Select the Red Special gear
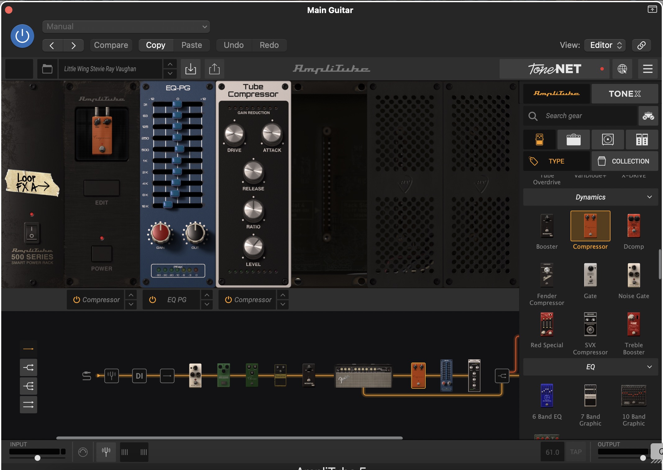Image resolution: width=663 pixels, height=470 pixels. (x=547, y=325)
